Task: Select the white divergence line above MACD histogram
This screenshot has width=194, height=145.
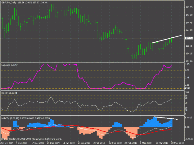Action: click(x=166, y=118)
